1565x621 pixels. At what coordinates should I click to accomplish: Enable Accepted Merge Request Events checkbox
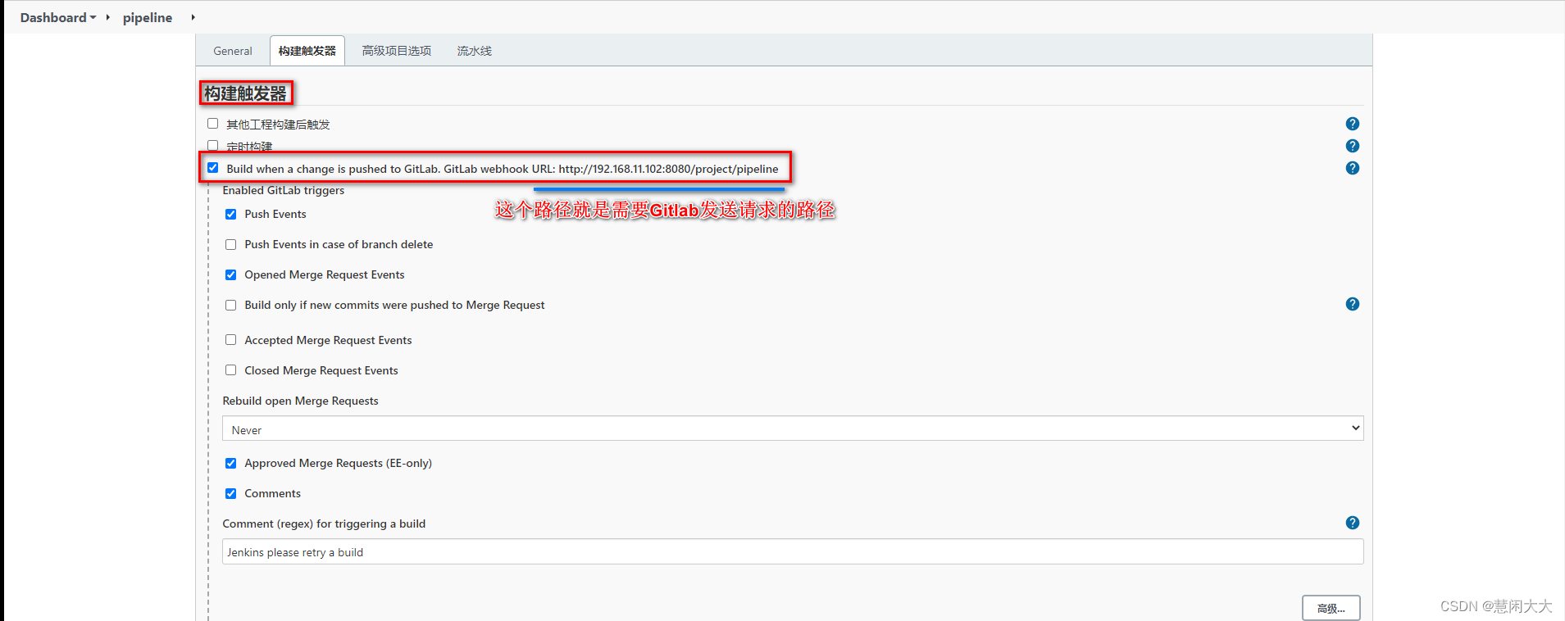[x=231, y=340]
